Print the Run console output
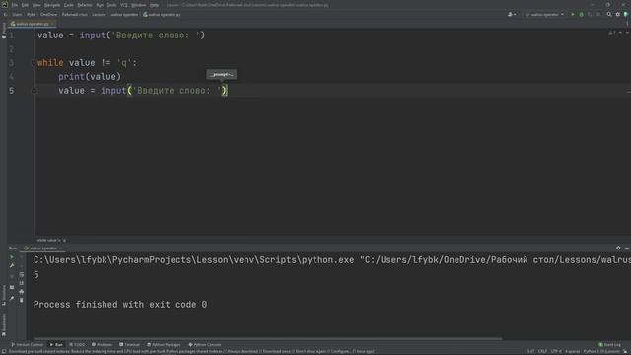Viewport: 631px width, 355px height. tap(22, 292)
